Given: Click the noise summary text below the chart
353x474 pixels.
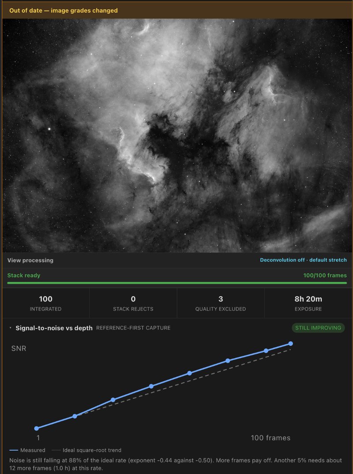Looking at the screenshot, I should click(176, 464).
